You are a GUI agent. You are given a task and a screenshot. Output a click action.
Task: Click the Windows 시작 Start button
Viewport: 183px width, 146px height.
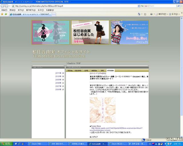[x=6, y=144]
